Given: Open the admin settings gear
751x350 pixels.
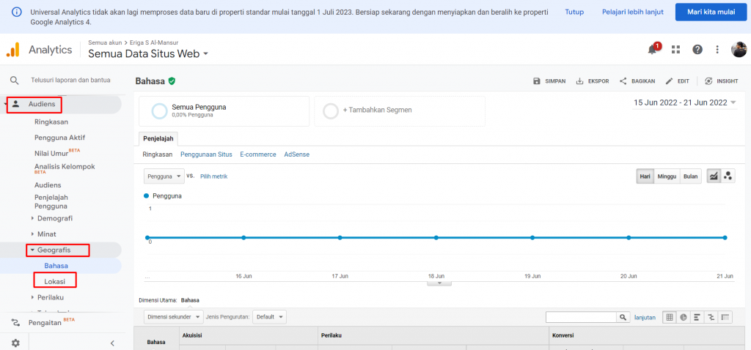Looking at the screenshot, I should point(15,343).
